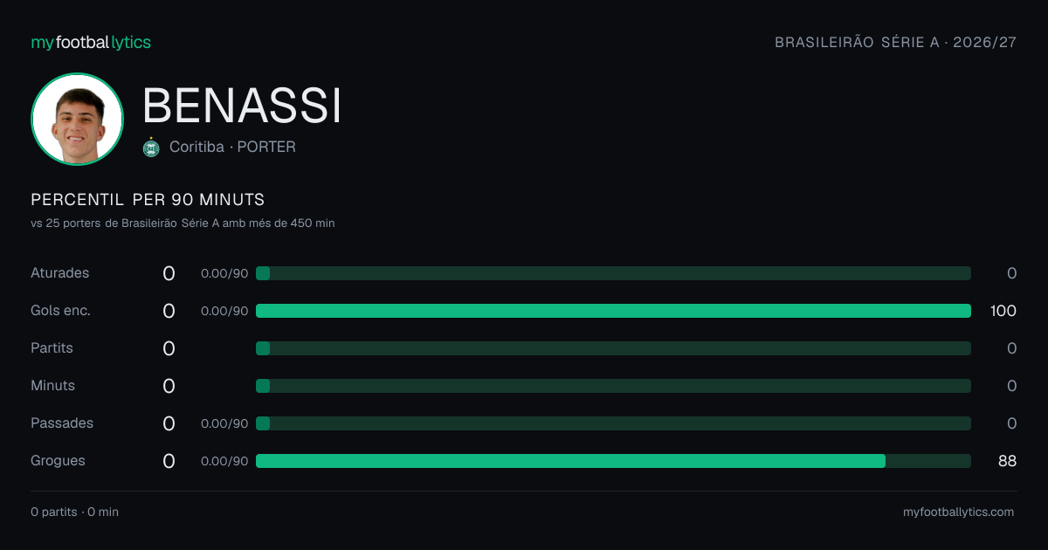The width and height of the screenshot is (1048, 550).
Task: Click the 0 partits · 0 min footer text
Action: coord(74,512)
